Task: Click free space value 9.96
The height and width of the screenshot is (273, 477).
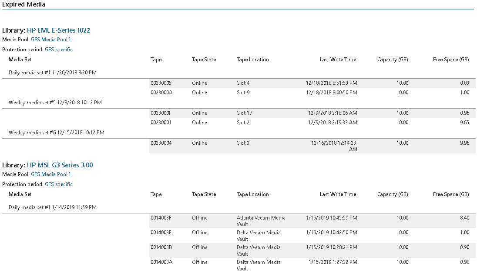Action: (464, 143)
